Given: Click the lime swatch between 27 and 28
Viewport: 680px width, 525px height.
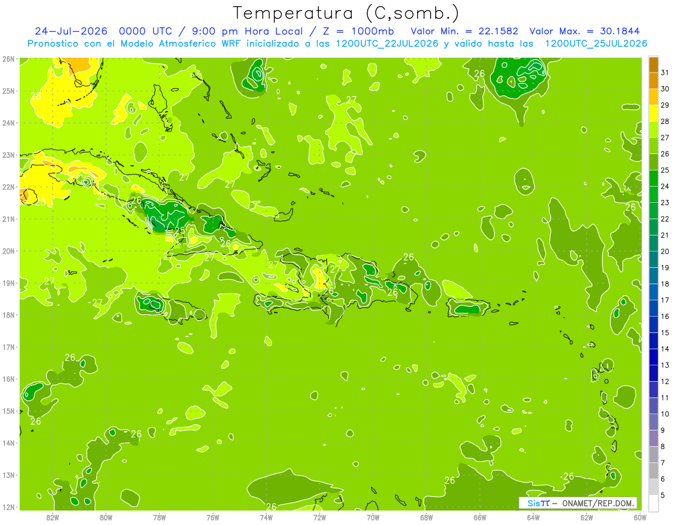Looking at the screenshot, I should pos(653,130).
